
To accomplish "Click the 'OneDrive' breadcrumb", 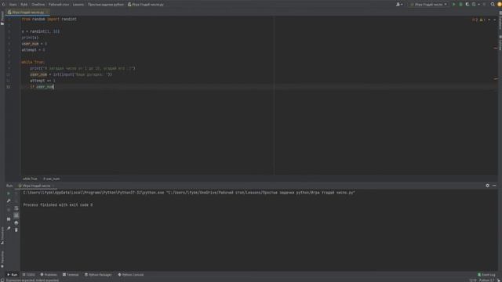I will click(38, 5).
